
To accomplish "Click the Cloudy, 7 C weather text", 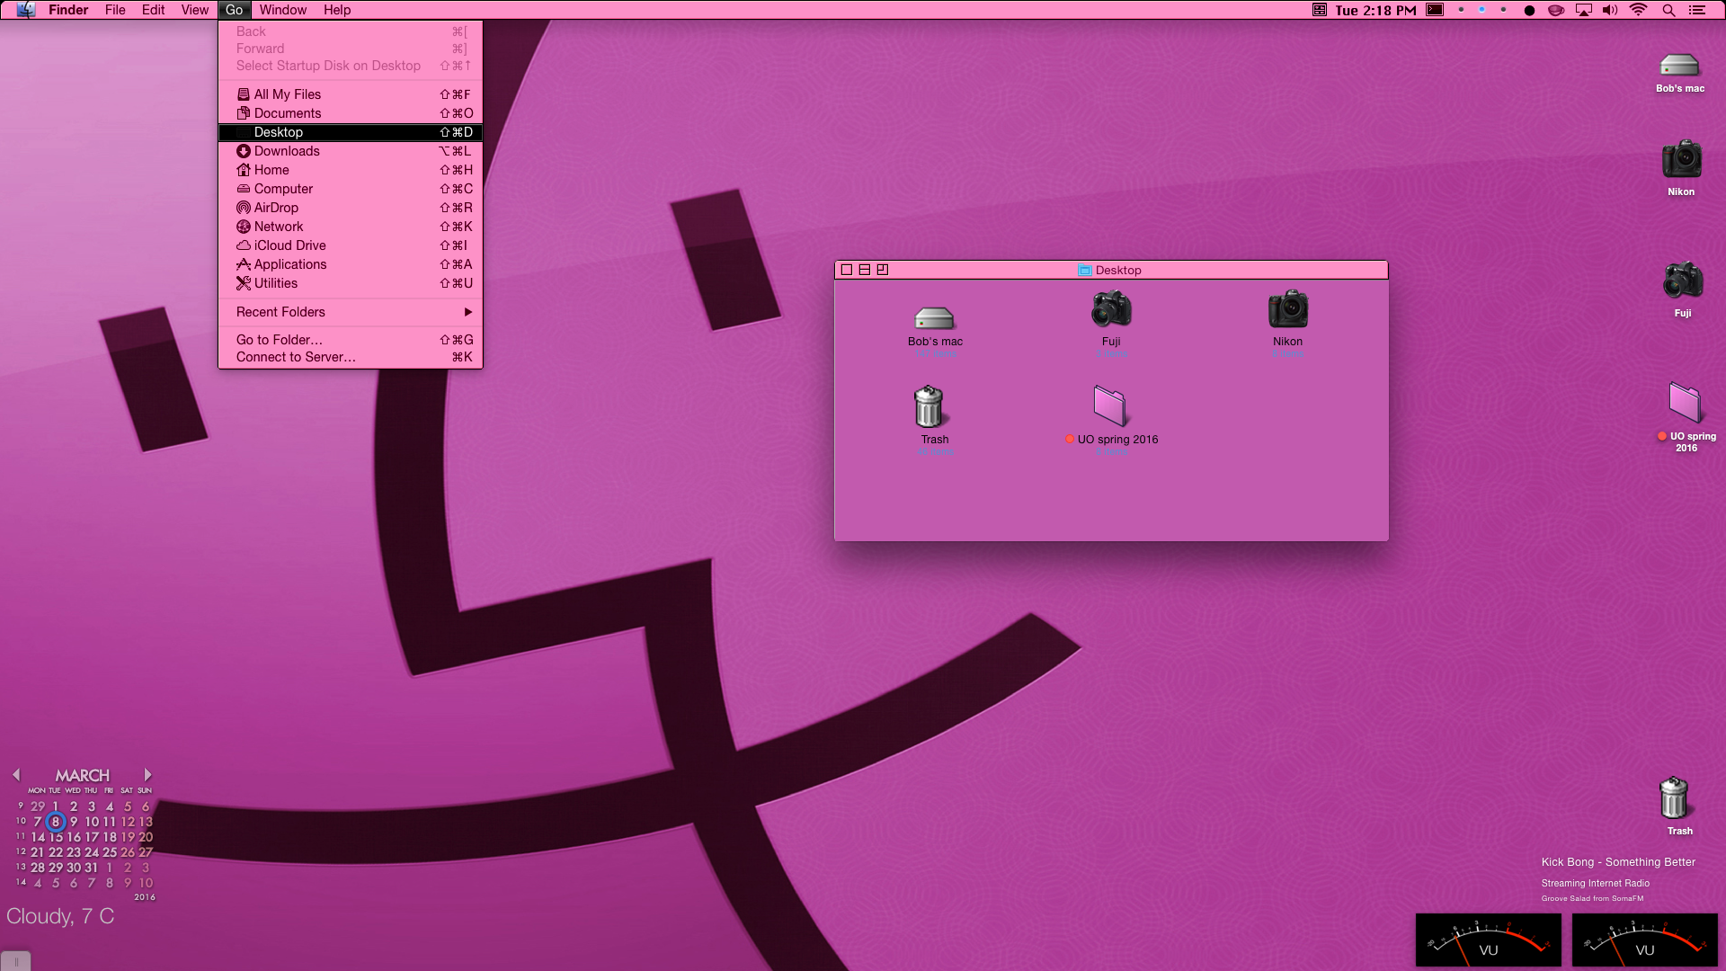I will 60,916.
